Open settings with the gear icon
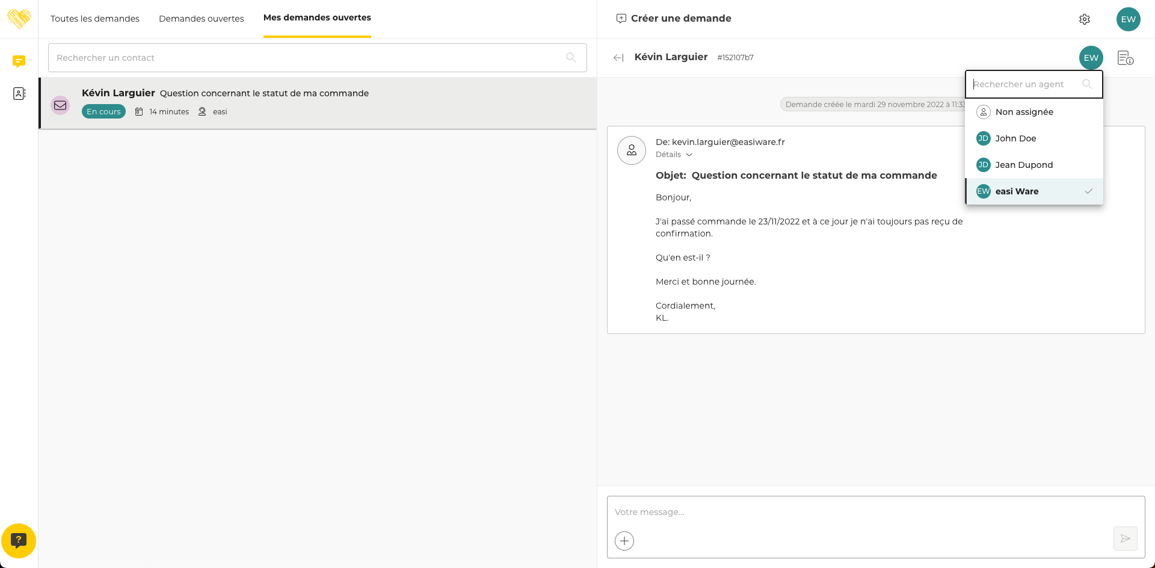The image size is (1155, 568). coord(1084,19)
